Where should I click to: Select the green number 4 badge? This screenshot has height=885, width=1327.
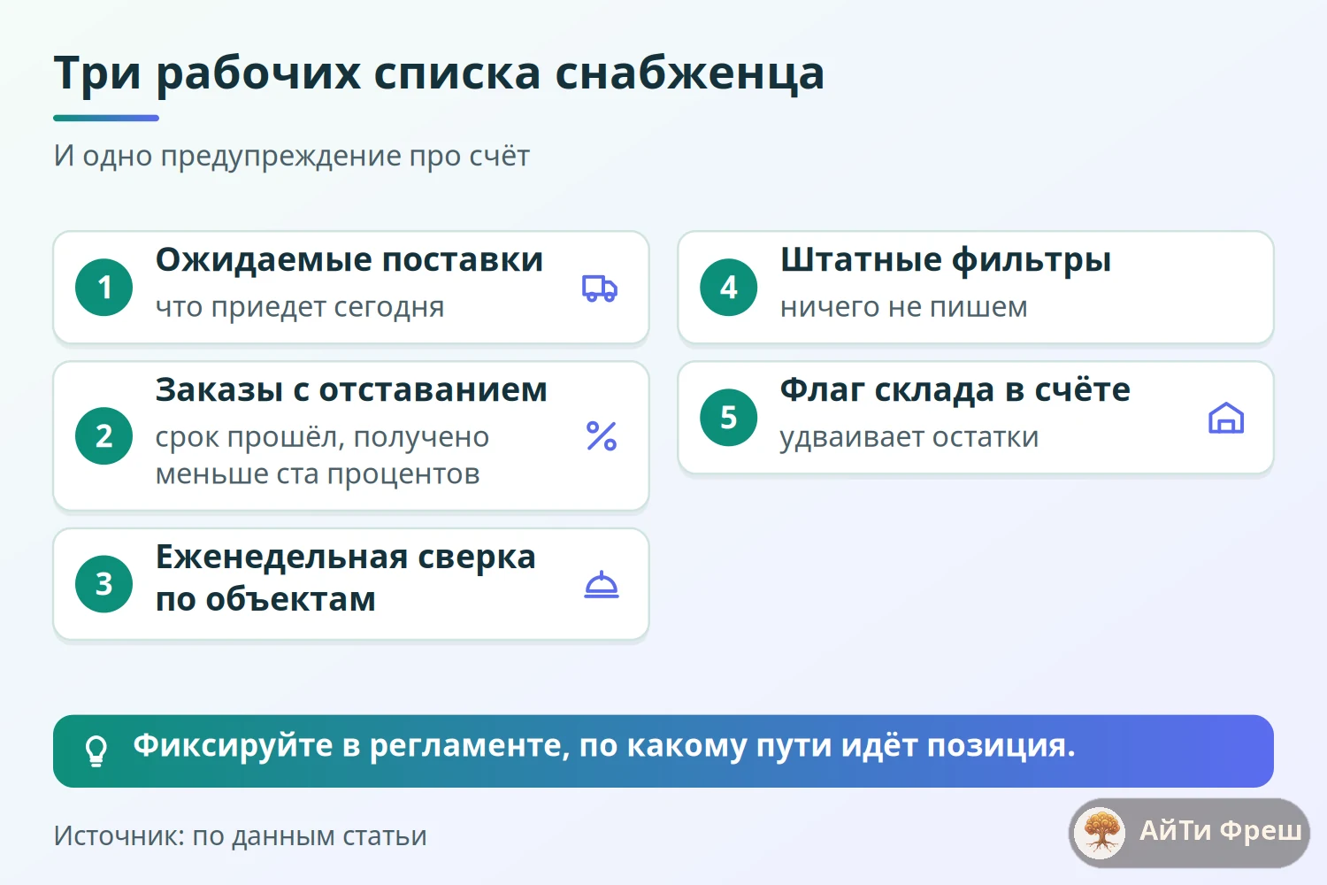point(729,288)
